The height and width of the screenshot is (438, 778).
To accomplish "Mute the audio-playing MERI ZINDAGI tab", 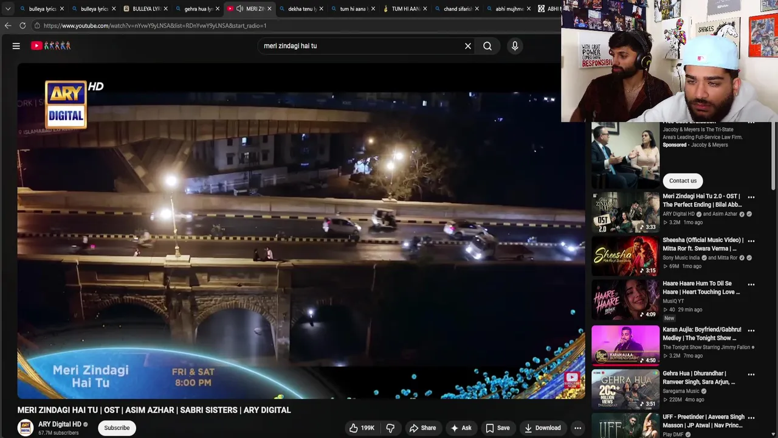I will 239,9.
